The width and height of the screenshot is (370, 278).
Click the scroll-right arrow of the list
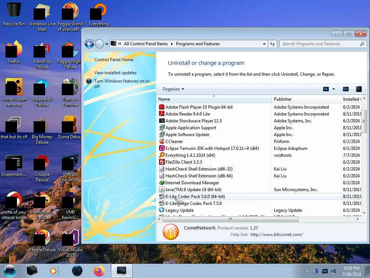[358, 219]
